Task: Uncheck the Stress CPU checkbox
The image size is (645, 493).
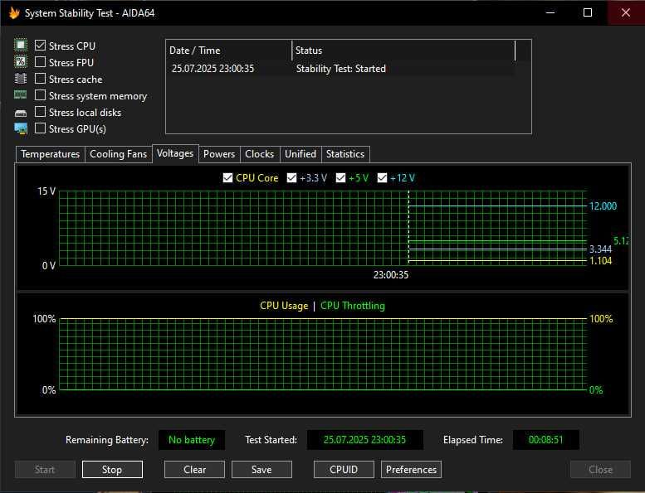Action: tap(41, 46)
